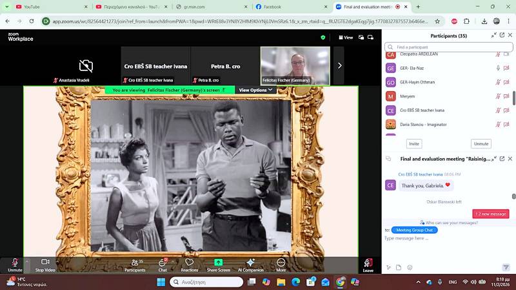Viewport: 516px width, 290px height.
Task: Open the Reactions menu in Zoom toolbar
Action: [189, 264]
